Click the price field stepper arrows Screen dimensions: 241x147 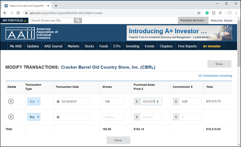(x=158, y=101)
